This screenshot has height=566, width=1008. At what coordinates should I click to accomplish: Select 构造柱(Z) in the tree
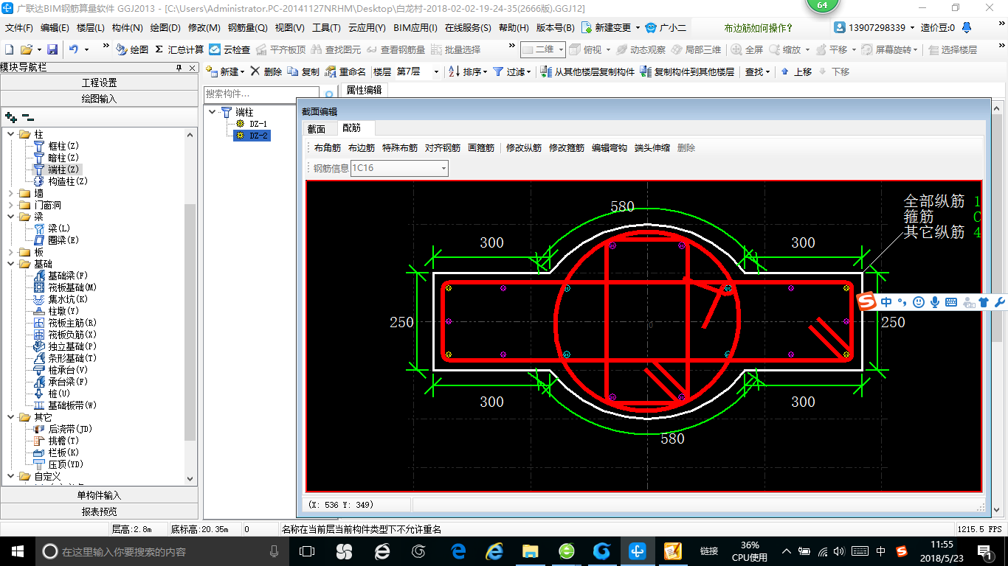tap(61, 181)
